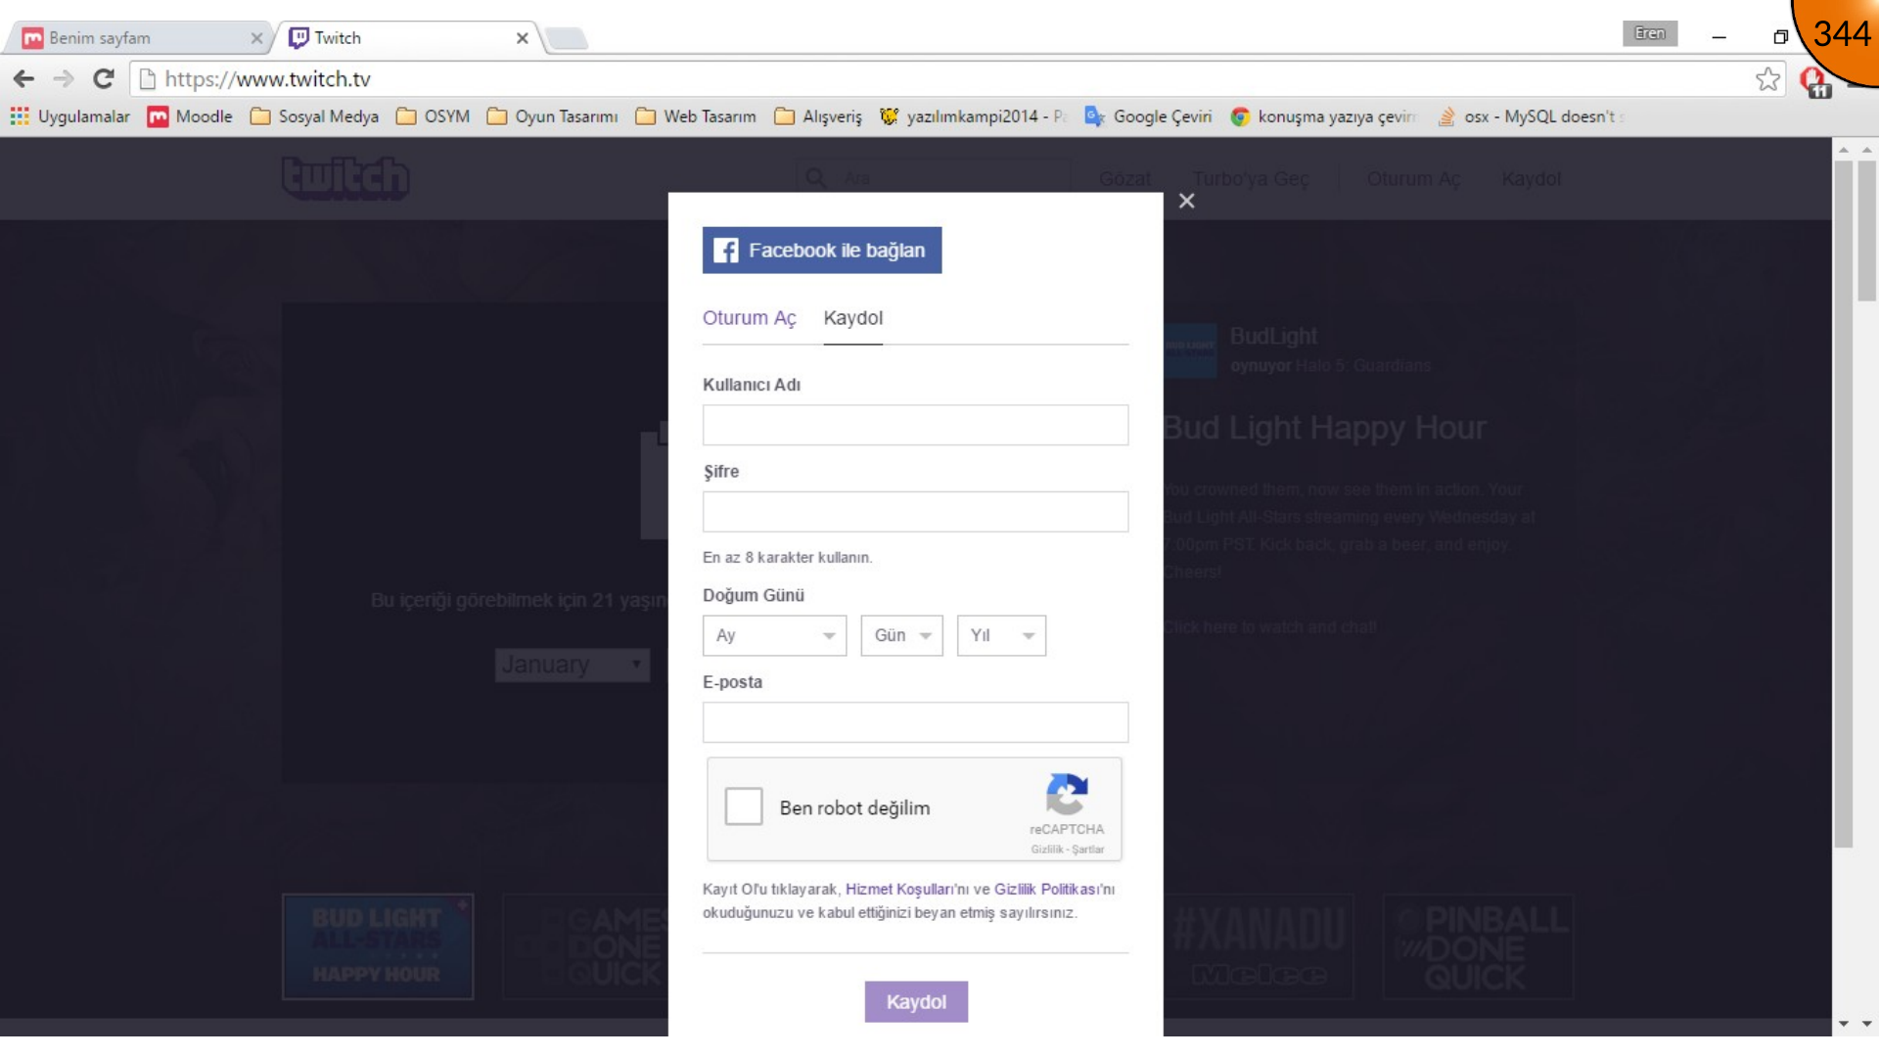Open the Bud Light All-Stars thumbnail
The image size is (1880, 1057).
378,946
